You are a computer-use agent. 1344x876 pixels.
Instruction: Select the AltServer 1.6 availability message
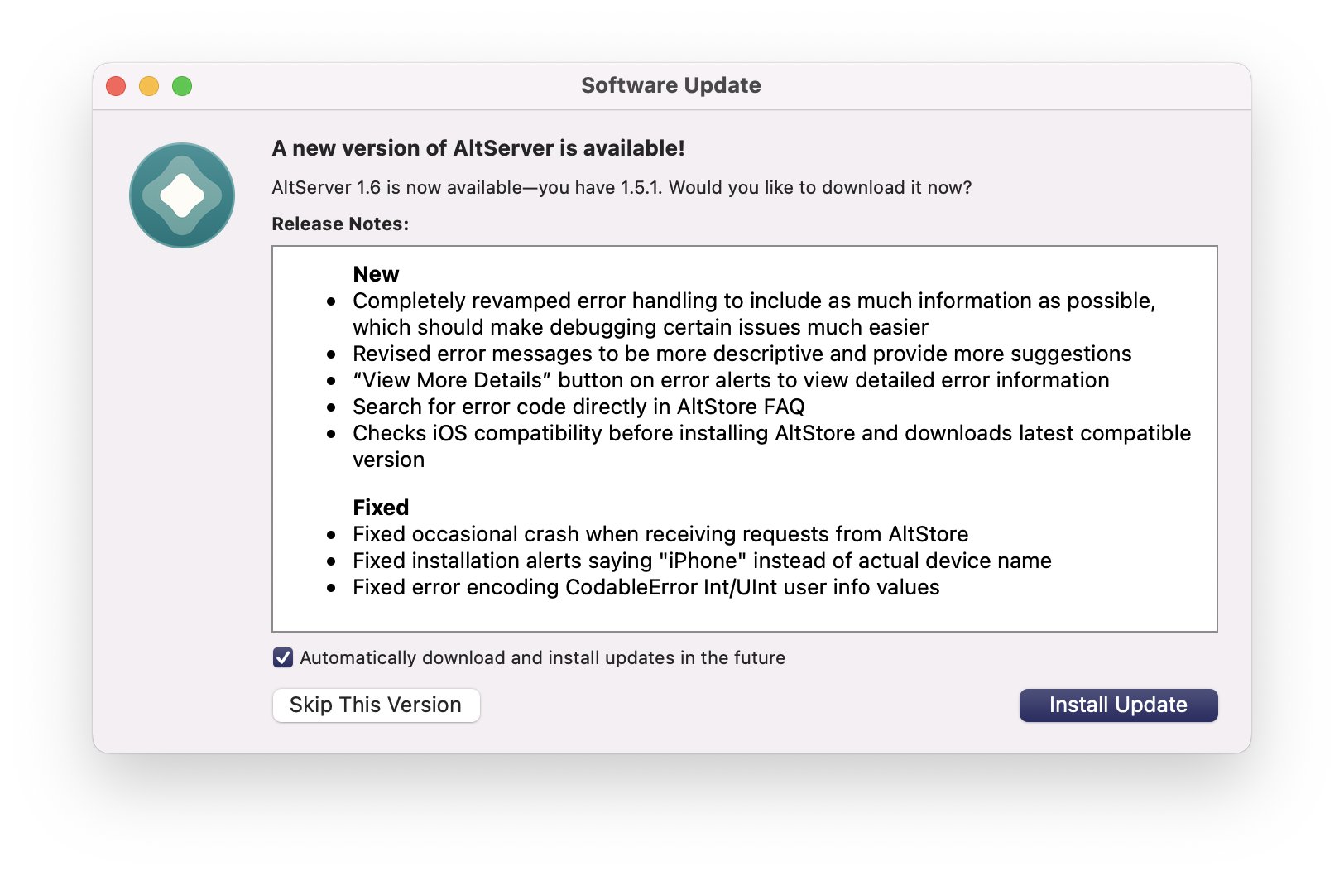tap(622, 187)
